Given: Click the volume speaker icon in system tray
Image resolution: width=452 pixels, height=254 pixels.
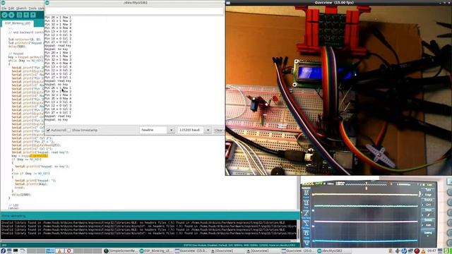Looking at the screenshot, I should coord(398,251).
